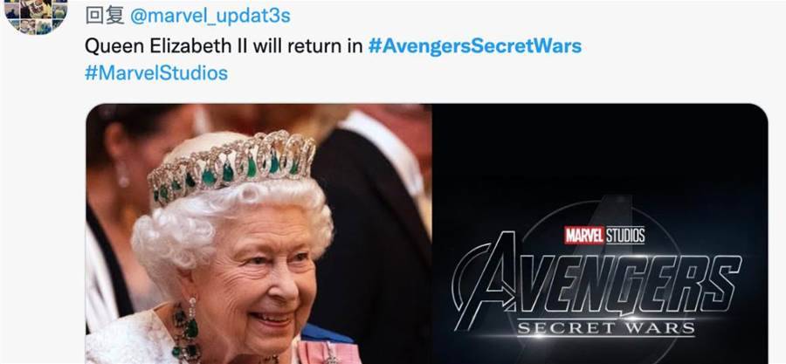Open the left photo of woman wearing tiara
The height and width of the screenshot is (364, 786).
259,234
